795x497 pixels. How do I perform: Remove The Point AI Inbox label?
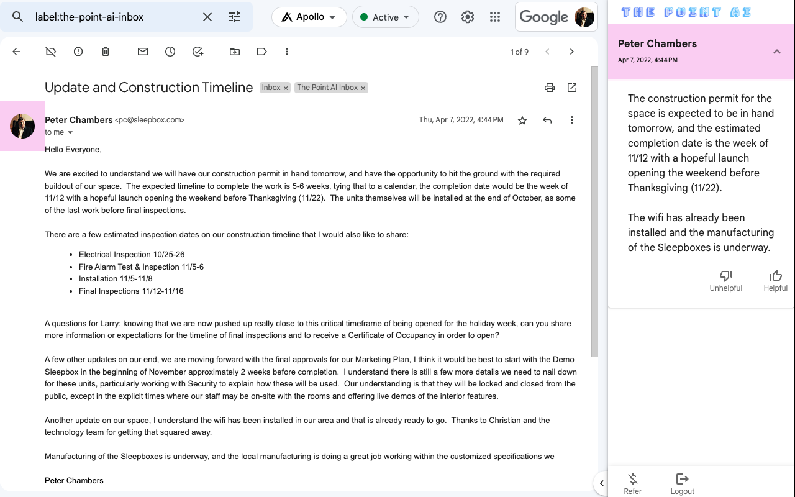pyautogui.click(x=363, y=88)
